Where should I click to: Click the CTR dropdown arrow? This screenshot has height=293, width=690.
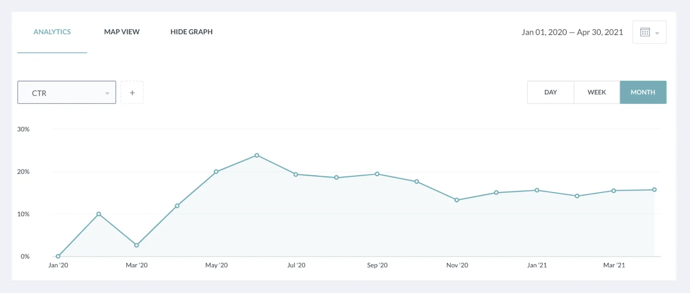click(x=107, y=93)
